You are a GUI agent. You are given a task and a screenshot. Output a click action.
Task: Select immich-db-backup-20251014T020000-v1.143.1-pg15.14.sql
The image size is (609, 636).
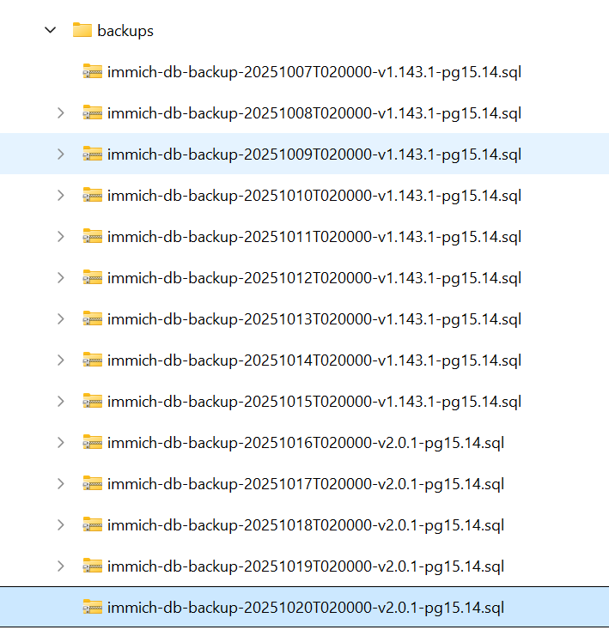point(314,360)
